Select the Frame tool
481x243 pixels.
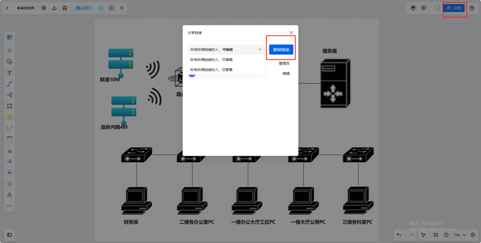[9, 106]
